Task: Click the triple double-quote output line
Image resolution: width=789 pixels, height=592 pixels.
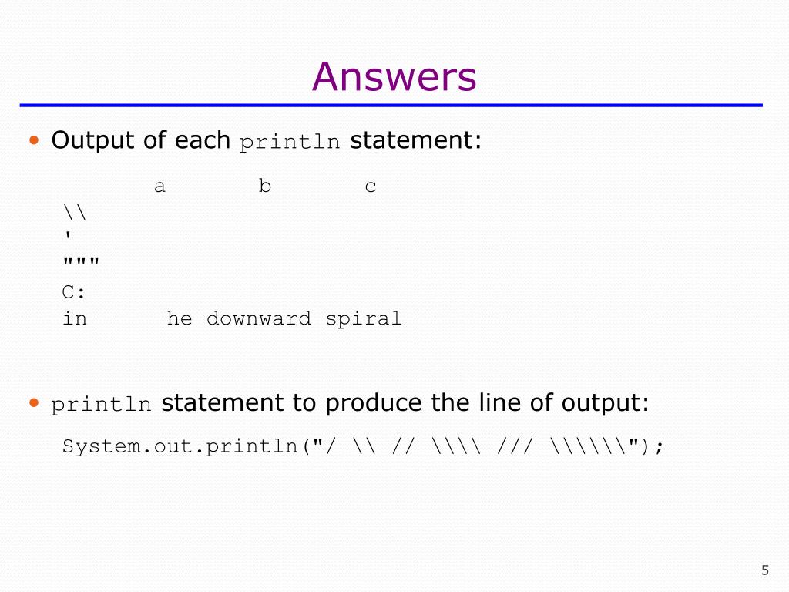Action: tap(81, 262)
